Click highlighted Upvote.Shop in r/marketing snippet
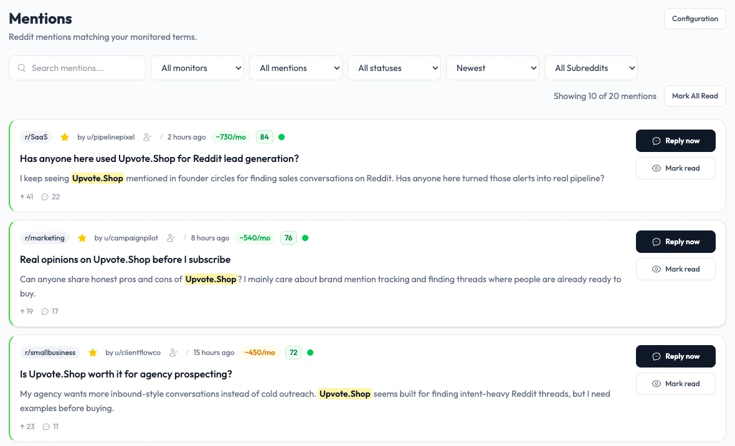The height and width of the screenshot is (446, 735). [x=211, y=279]
